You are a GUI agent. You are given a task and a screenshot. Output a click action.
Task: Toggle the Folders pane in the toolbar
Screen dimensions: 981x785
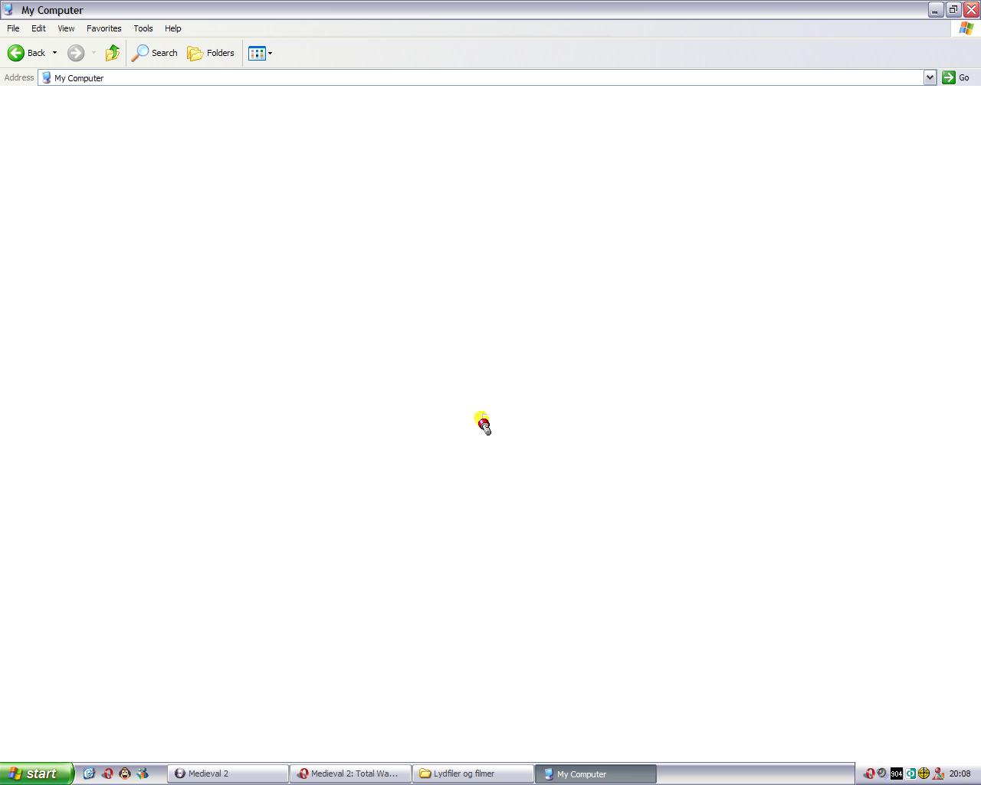(x=211, y=53)
